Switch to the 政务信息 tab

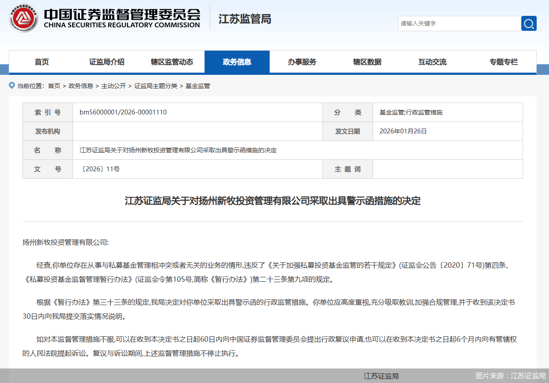point(237,62)
